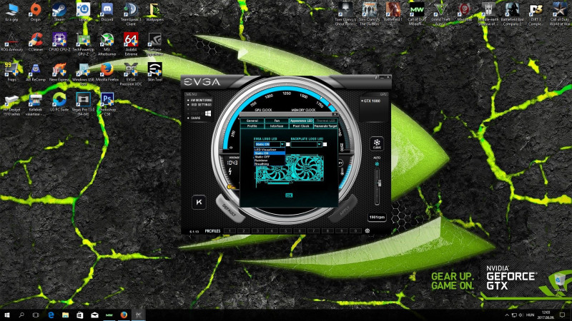Launch MSI Afterburner from the desktop
Viewport: 572px width, 321px height.
click(x=107, y=44)
